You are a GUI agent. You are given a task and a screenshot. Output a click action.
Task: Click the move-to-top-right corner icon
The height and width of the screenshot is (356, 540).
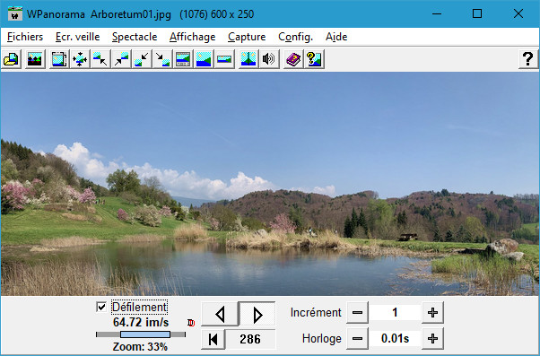click(121, 59)
